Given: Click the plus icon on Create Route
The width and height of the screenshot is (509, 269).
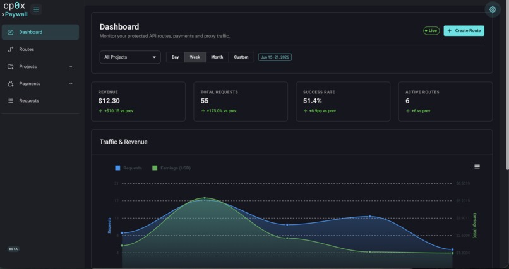Looking at the screenshot, I should pyautogui.click(x=449, y=31).
